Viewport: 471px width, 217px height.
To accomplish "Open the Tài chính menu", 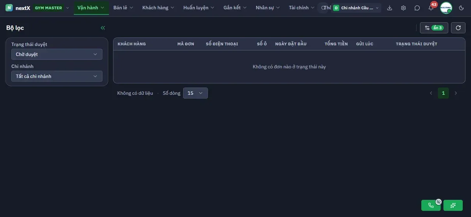I will pos(302,8).
